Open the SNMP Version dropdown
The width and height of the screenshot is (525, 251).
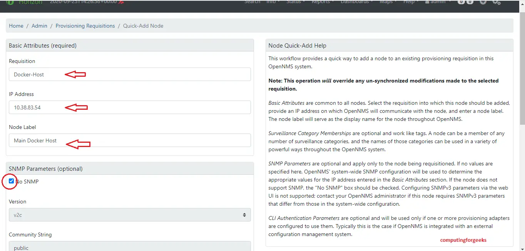coord(130,215)
